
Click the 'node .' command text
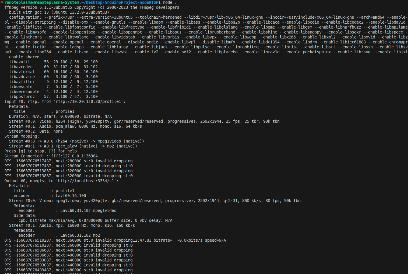coord(170,2)
